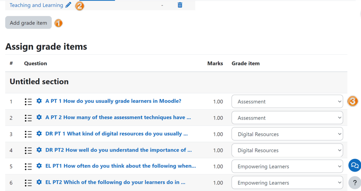Click pencil icon beside Teaching and Learning

click(x=69, y=5)
